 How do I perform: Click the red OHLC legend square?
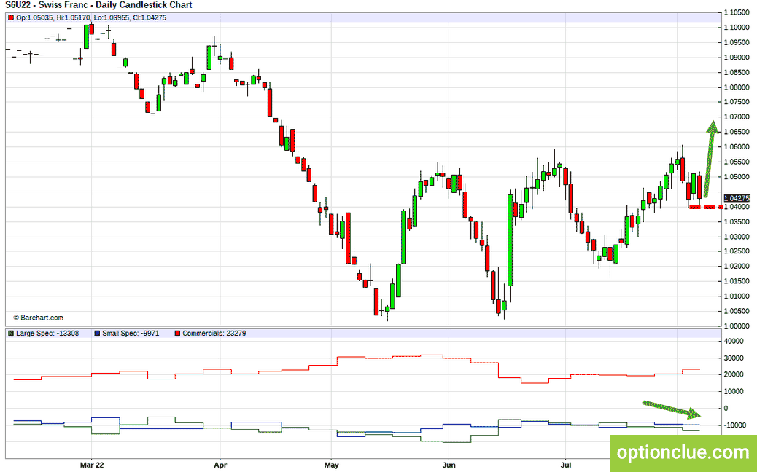(x=11, y=17)
